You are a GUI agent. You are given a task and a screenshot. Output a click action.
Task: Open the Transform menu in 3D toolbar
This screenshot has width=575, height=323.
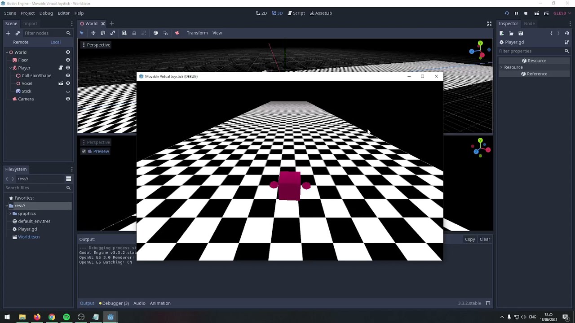[197, 33]
